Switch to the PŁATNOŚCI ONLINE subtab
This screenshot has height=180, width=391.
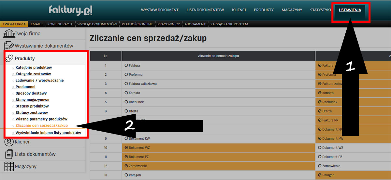click(x=137, y=24)
